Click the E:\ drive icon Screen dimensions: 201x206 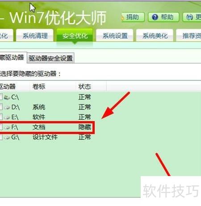pos(7,118)
